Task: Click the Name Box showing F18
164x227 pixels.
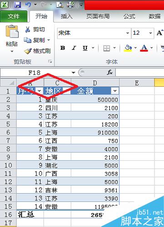Action: coord(35,73)
